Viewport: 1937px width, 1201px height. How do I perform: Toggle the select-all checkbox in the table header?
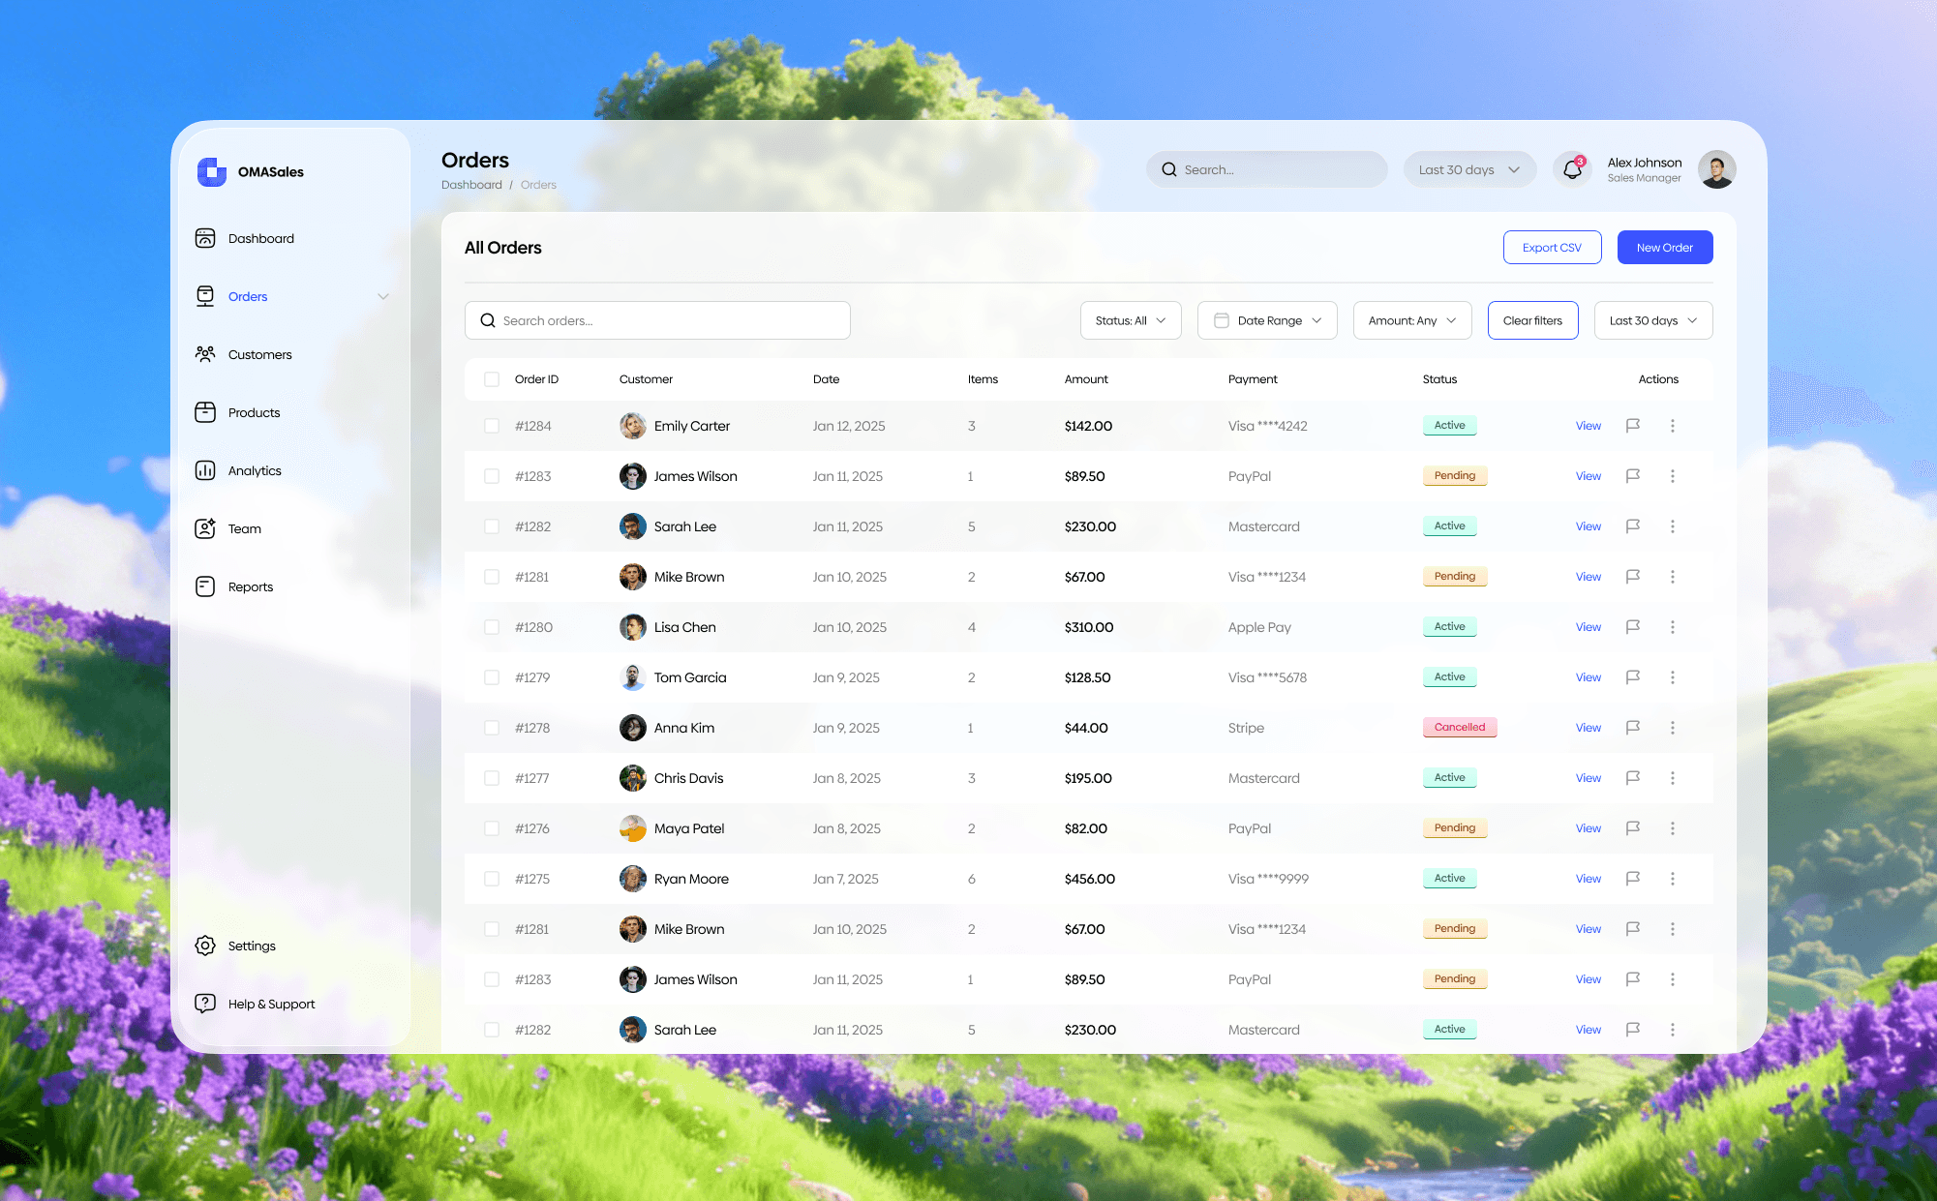492,379
